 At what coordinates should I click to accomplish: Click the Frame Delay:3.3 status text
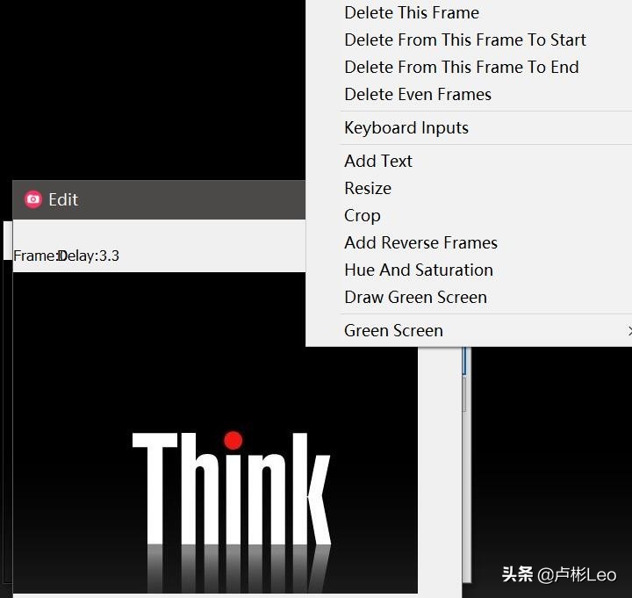[x=66, y=256]
